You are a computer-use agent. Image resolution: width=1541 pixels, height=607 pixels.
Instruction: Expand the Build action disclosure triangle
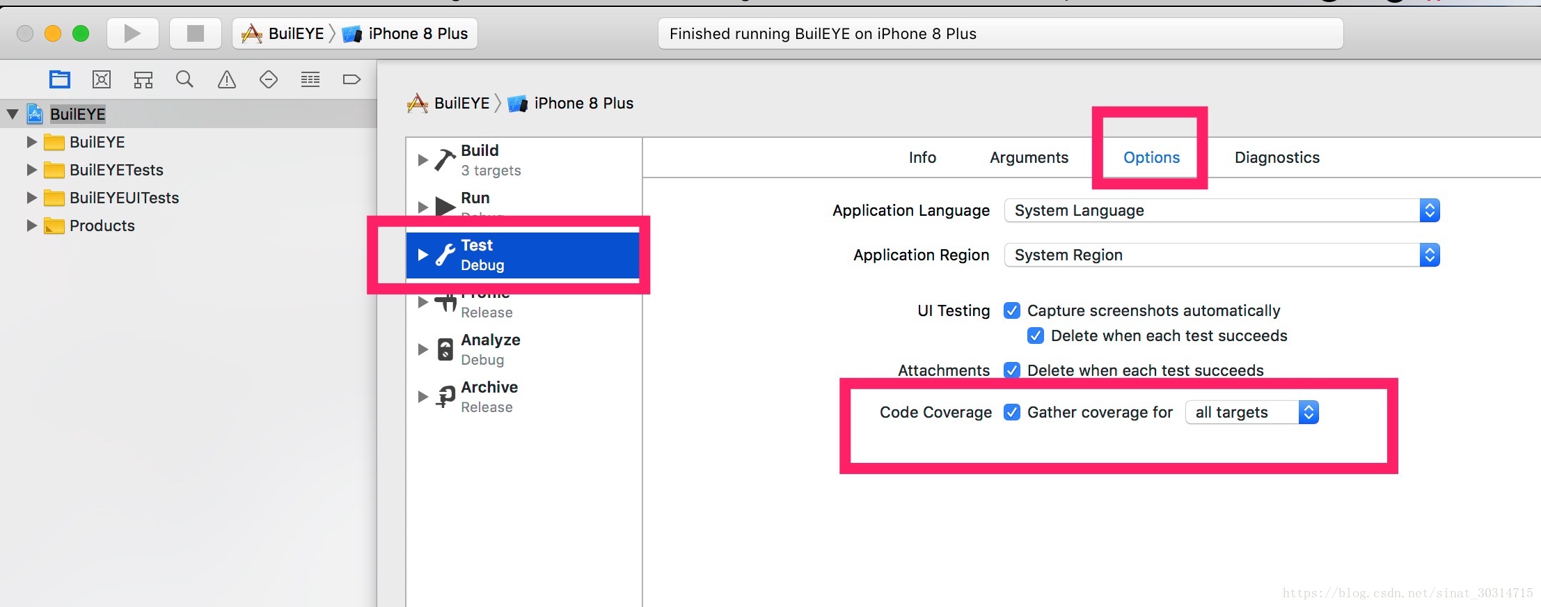[422, 159]
